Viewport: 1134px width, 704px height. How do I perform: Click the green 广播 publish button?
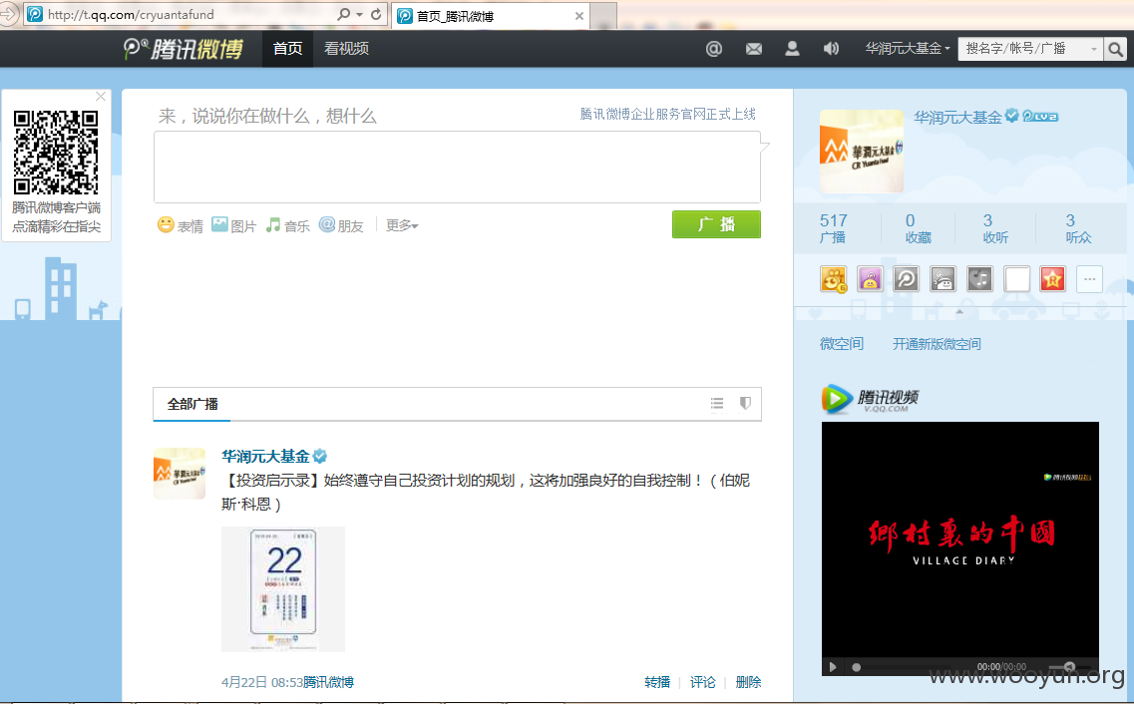pyautogui.click(x=716, y=224)
